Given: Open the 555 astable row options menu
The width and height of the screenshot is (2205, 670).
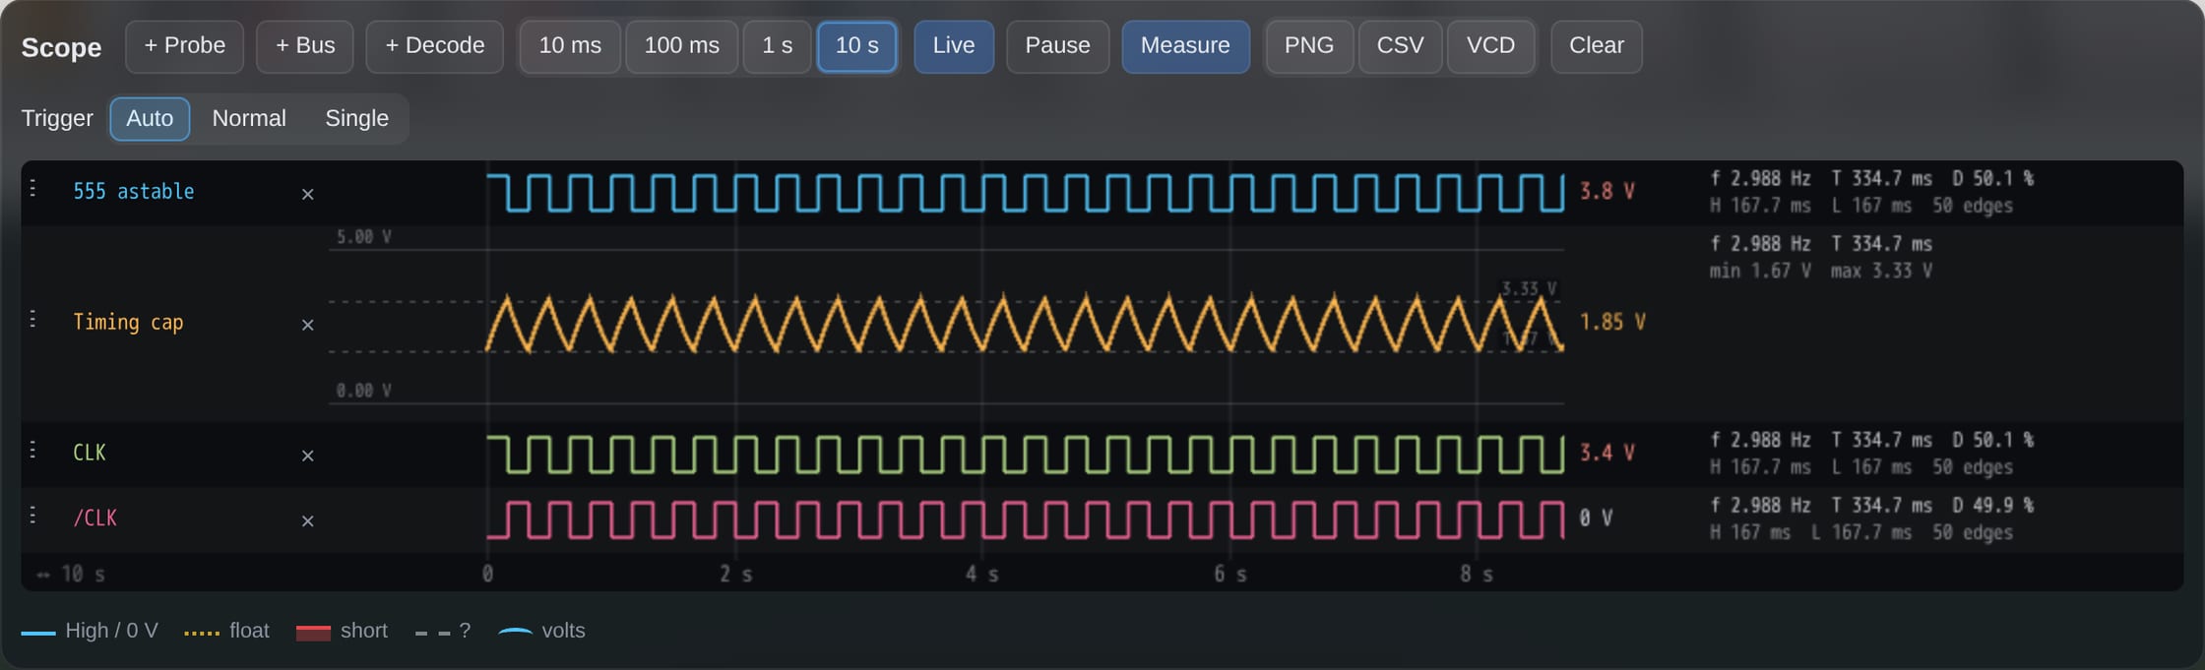Looking at the screenshot, I should (33, 188).
